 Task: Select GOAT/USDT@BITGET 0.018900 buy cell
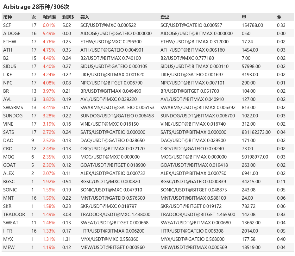(x=113, y=165)
